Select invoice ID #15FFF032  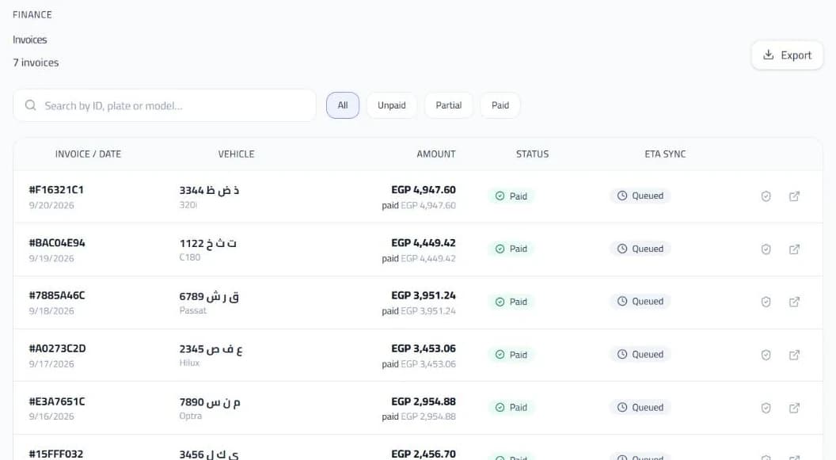click(x=56, y=454)
